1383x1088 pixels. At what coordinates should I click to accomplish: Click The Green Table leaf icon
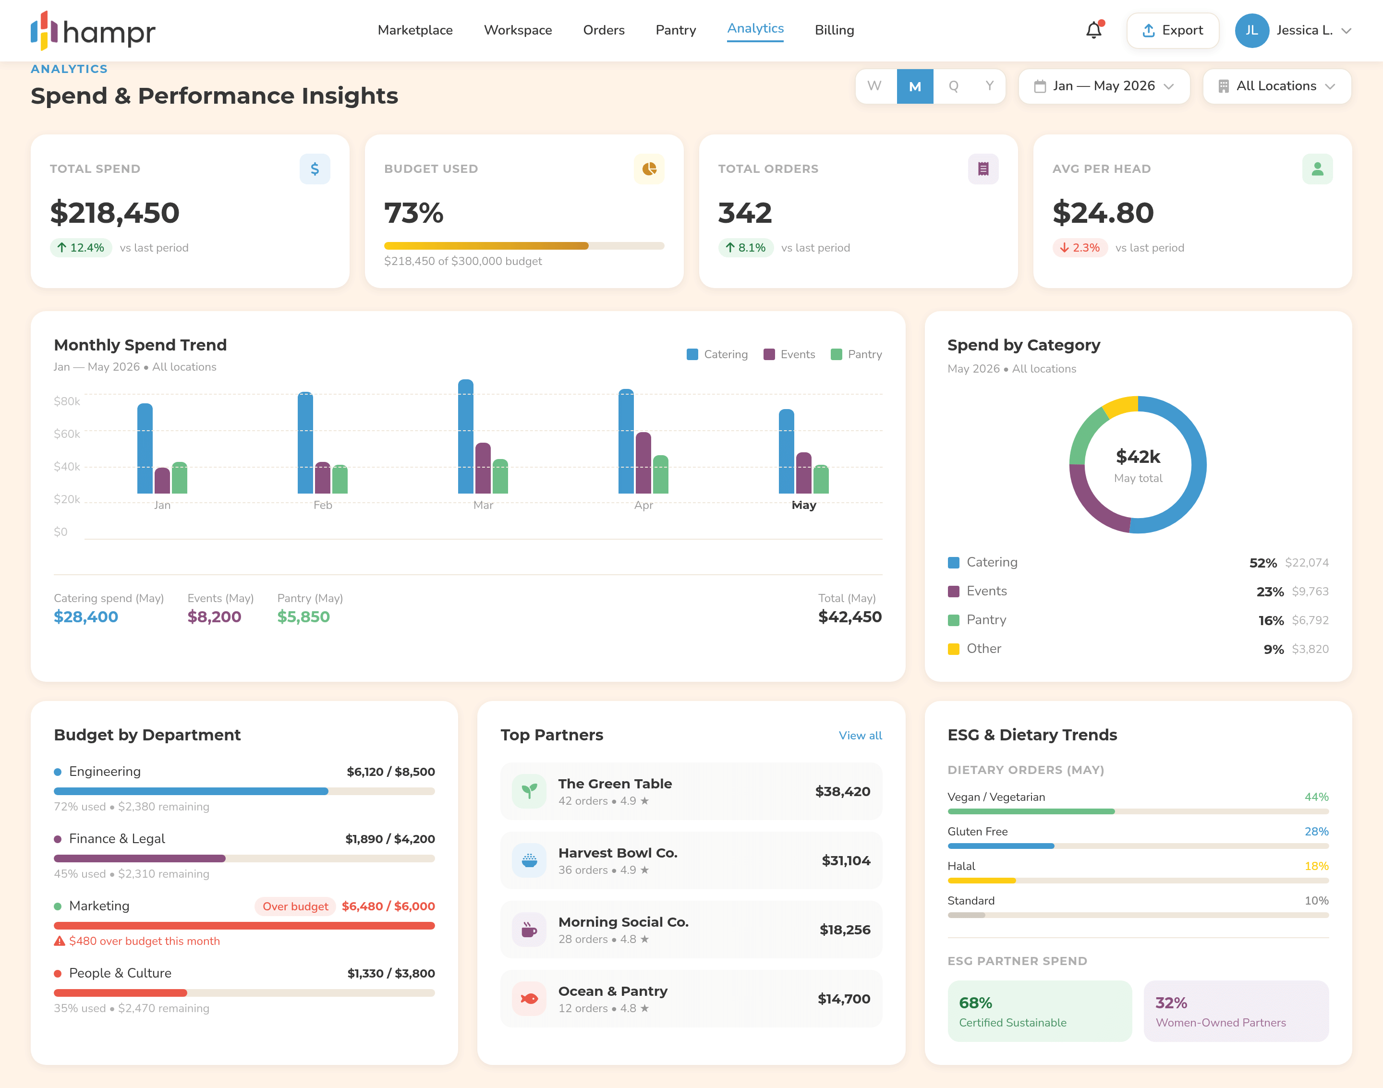(529, 791)
